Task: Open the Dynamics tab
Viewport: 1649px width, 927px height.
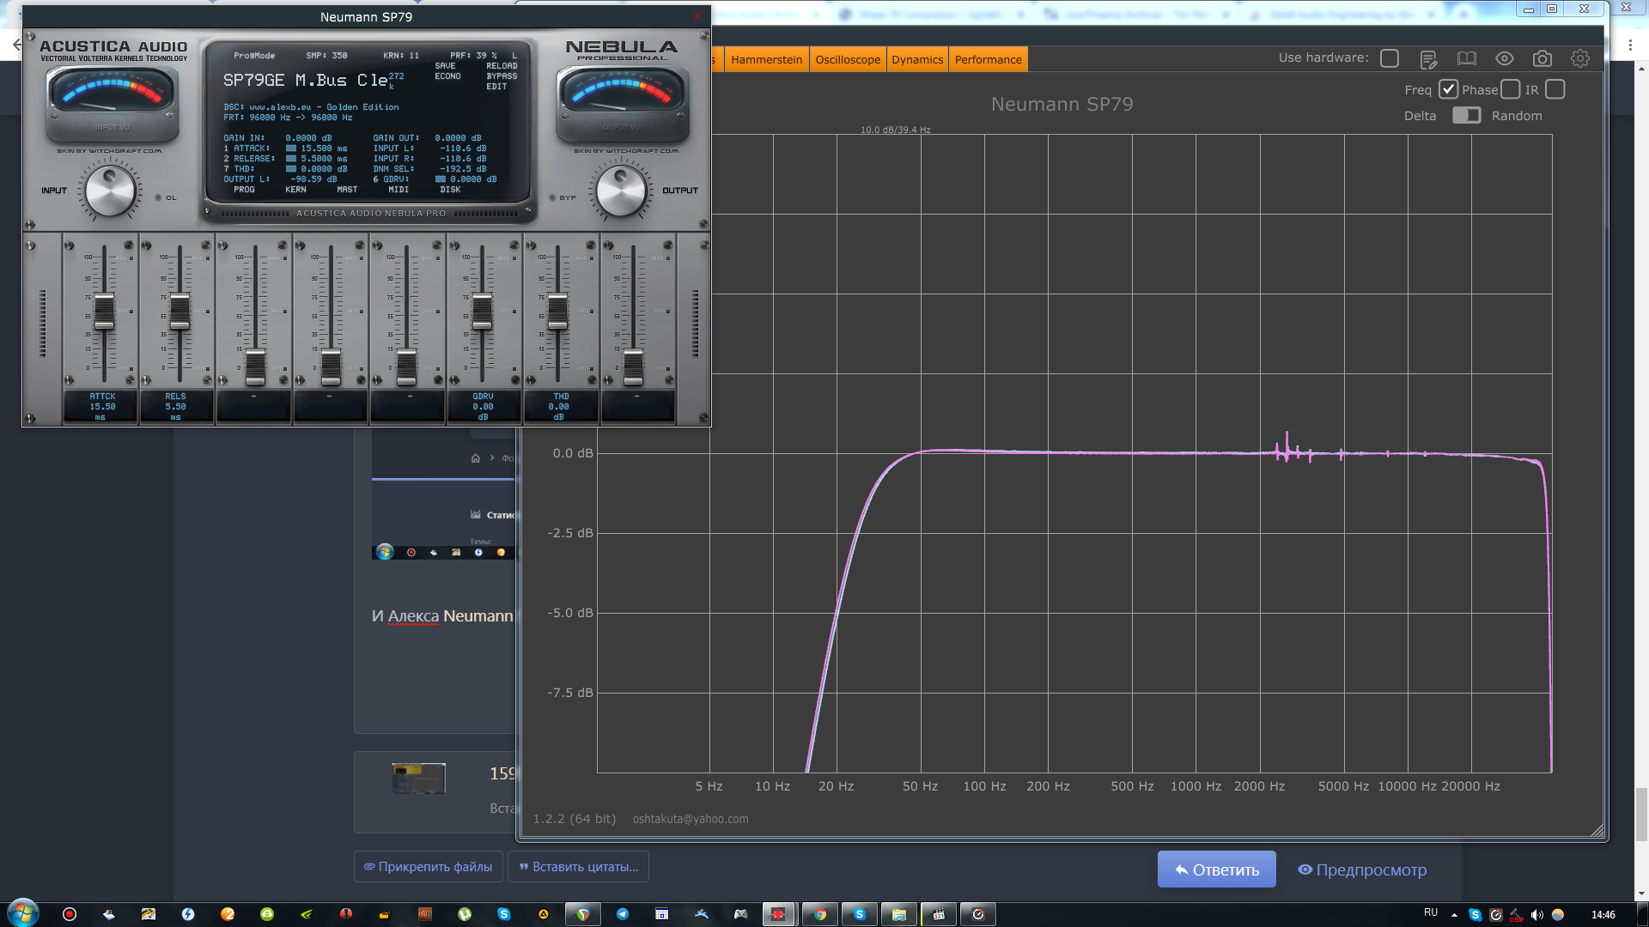Action: click(x=917, y=59)
